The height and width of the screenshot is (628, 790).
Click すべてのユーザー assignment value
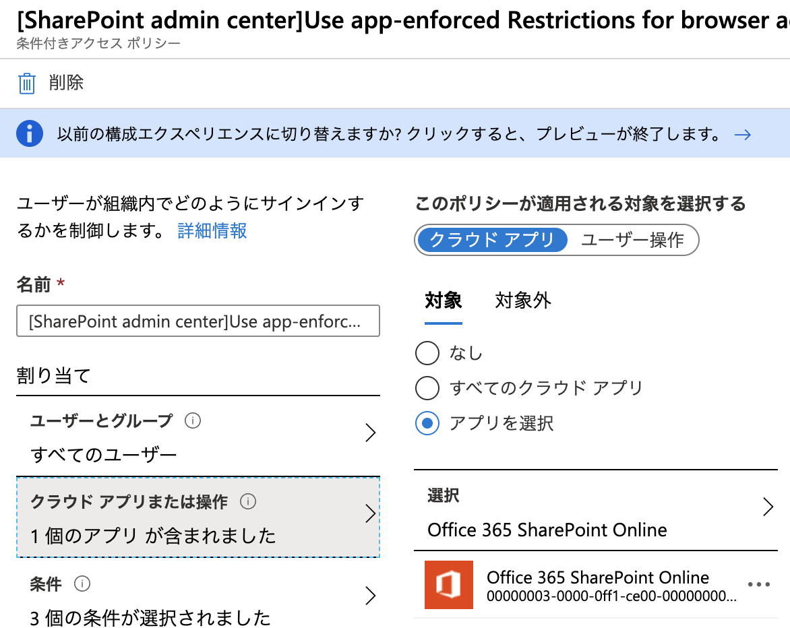pyautogui.click(x=104, y=455)
